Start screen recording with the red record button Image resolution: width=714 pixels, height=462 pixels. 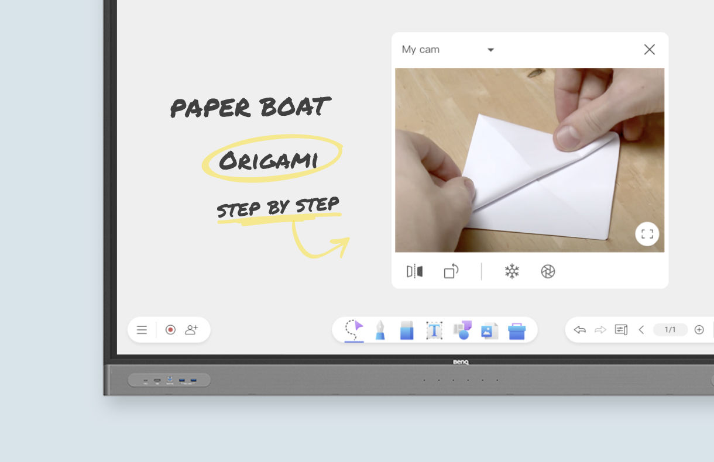[170, 330]
